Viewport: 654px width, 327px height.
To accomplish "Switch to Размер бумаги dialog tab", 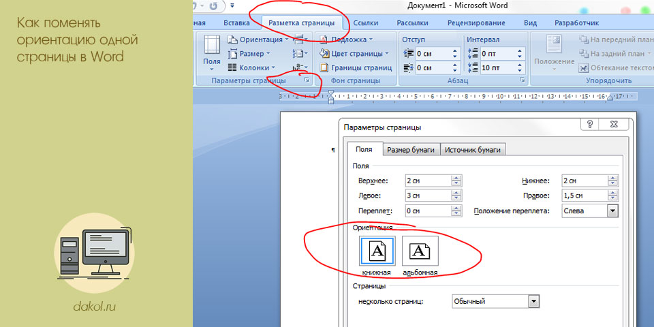I will (411, 150).
